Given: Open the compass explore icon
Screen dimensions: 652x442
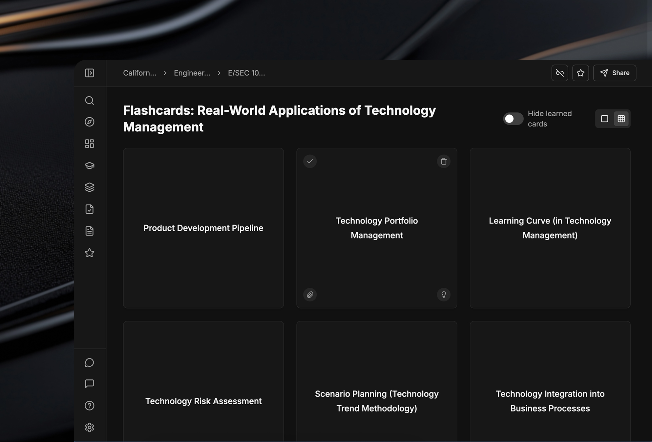Looking at the screenshot, I should click(x=89, y=122).
